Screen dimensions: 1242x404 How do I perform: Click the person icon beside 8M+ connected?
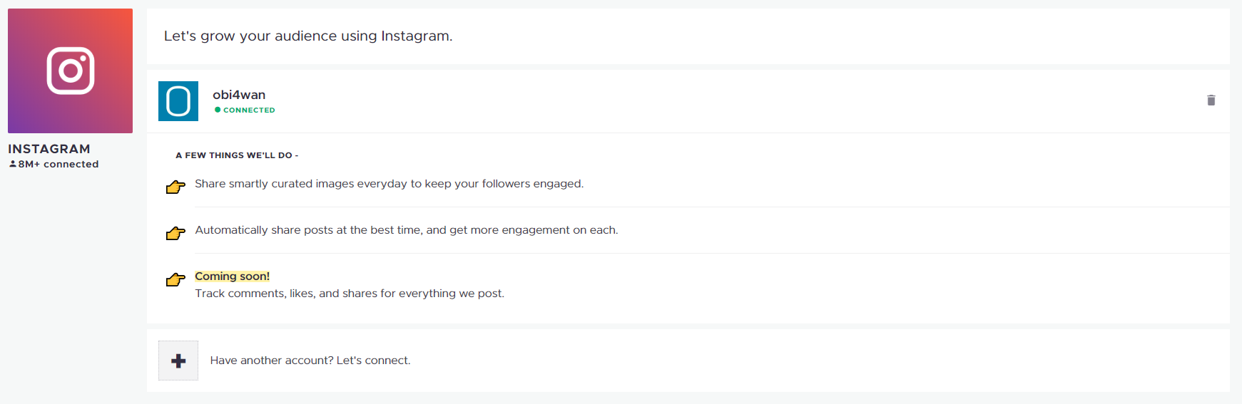(x=13, y=164)
